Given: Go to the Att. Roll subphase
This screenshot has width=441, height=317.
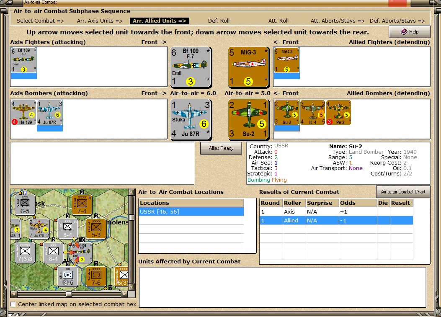Looking at the screenshot, I should pyautogui.click(x=279, y=21).
